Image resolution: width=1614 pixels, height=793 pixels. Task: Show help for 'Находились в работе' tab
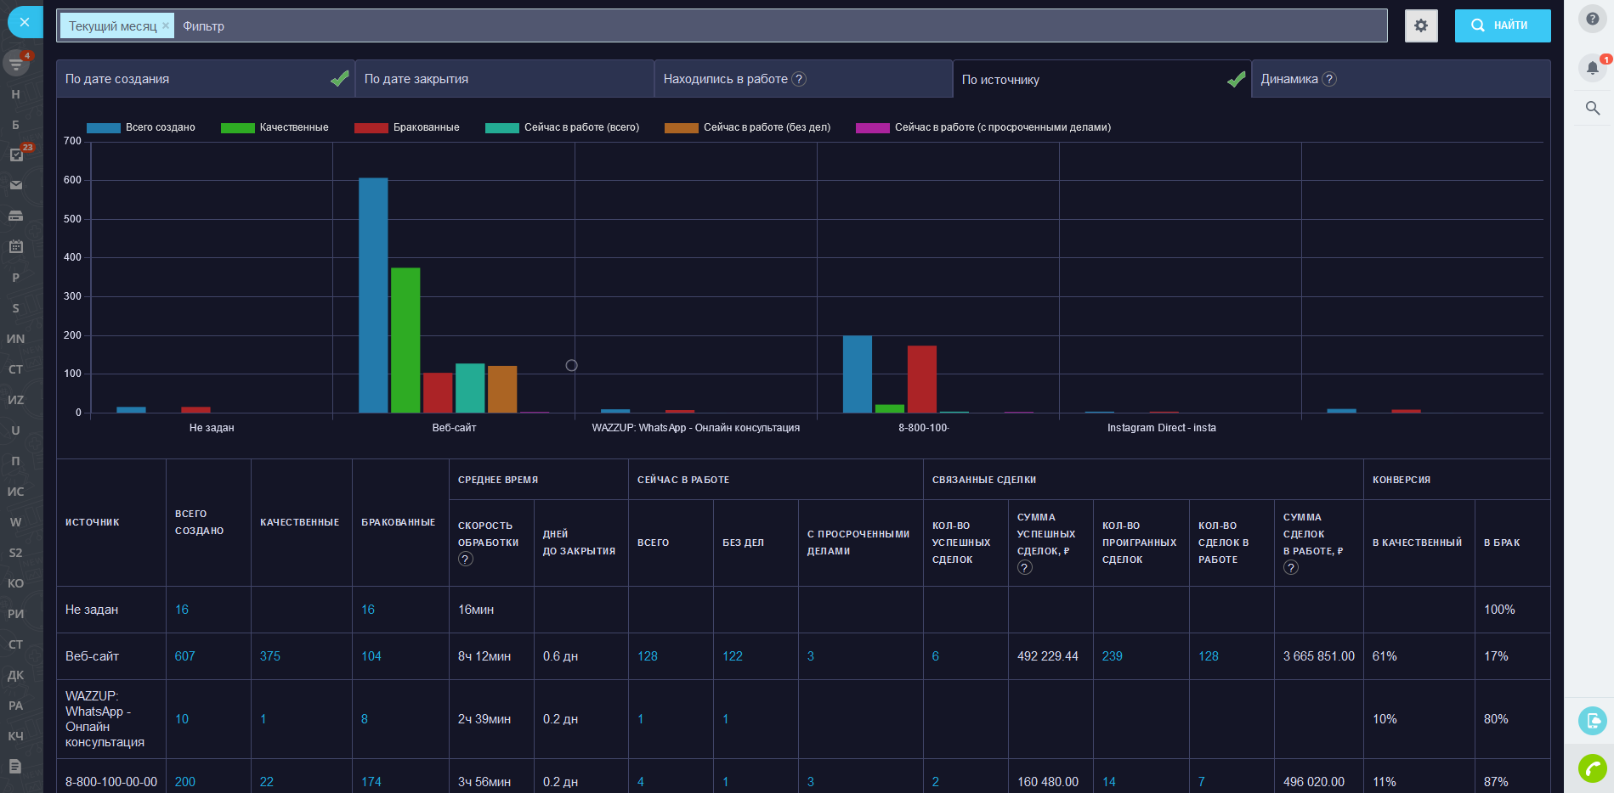click(799, 79)
